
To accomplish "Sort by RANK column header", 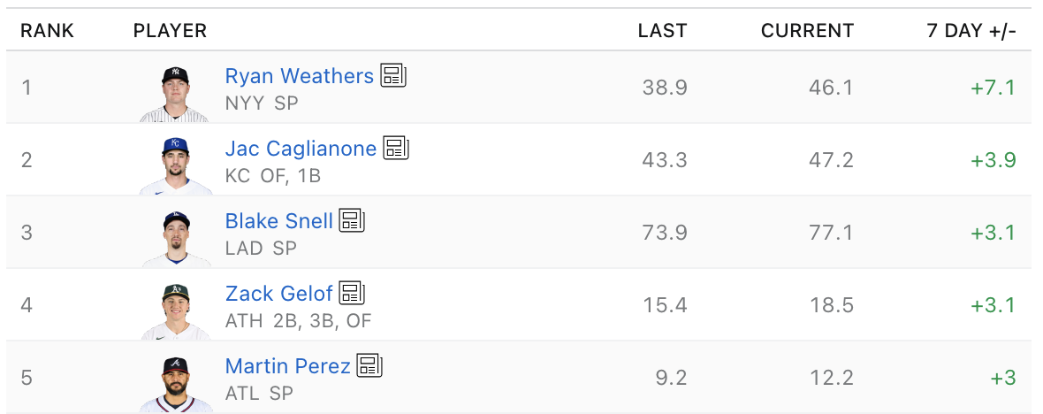I will pyautogui.click(x=47, y=31).
